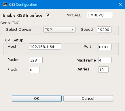This screenshot has height=111, width=125.
Task: Click the MYCALL label
Action: click(x=74, y=15)
